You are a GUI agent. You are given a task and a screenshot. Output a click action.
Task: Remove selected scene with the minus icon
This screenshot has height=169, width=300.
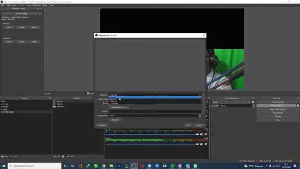pos(7,156)
